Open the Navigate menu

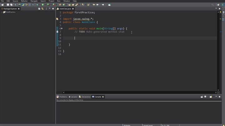[x=34, y=1]
